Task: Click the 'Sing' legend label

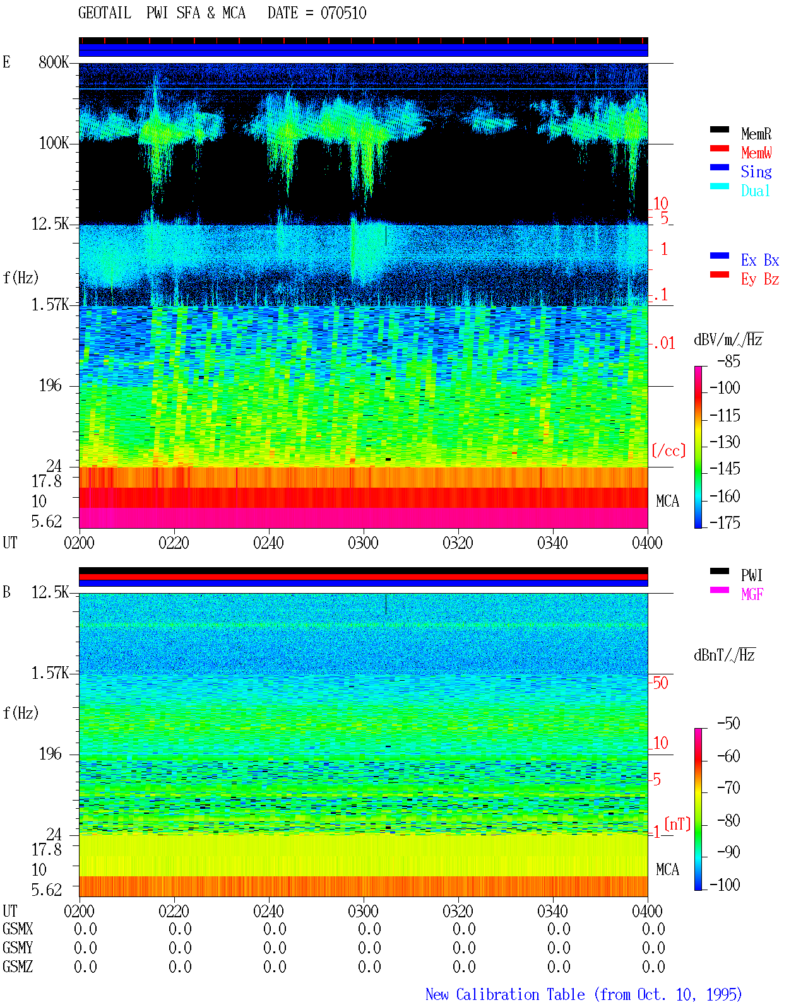Action: pyautogui.click(x=756, y=172)
